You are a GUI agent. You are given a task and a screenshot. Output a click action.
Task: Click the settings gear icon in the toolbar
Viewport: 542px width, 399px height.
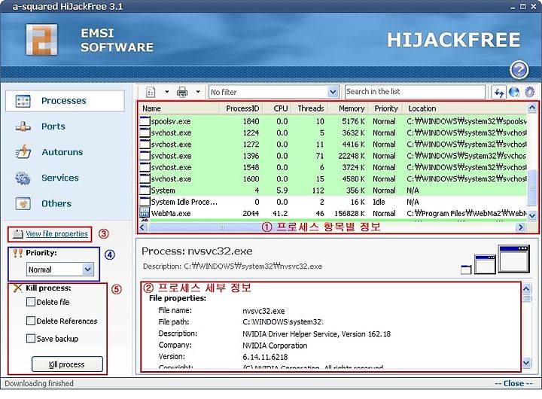(529, 92)
